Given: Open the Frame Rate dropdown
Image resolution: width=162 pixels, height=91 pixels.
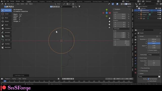Looking at the screenshot, I should (x=154, y=55).
